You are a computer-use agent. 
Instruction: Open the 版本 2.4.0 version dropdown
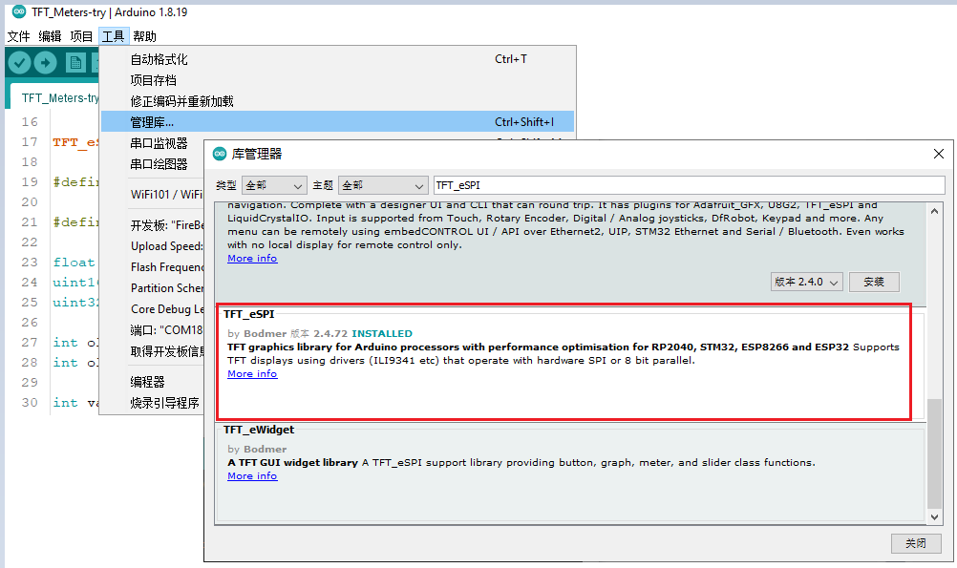tap(807, 282)
